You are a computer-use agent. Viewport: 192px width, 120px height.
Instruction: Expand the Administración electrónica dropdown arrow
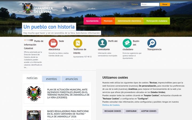coord(142,18)
